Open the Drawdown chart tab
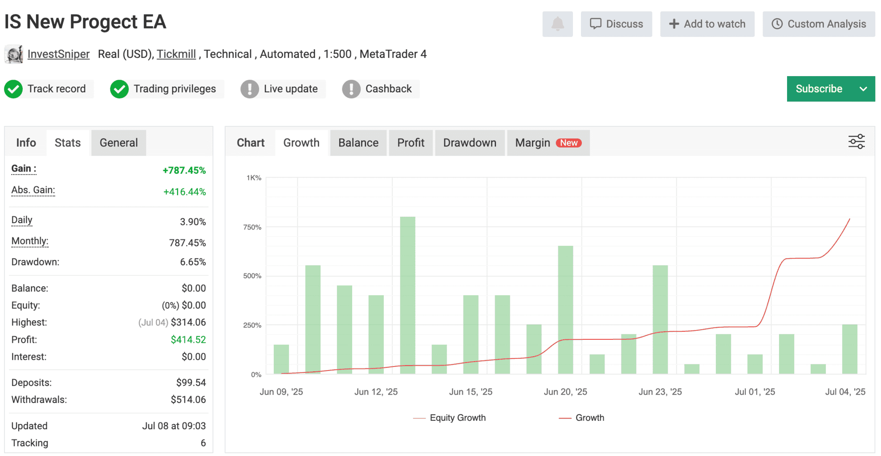881x456 pixels. [x=469, y=143]
